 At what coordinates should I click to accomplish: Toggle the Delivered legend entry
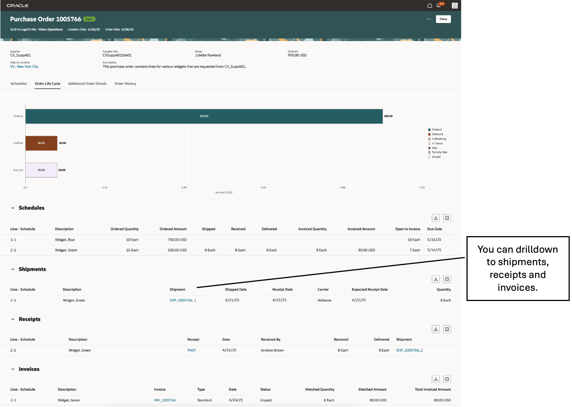click(437, 134)
